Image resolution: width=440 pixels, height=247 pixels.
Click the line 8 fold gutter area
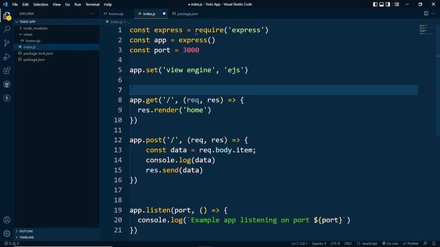tap(126, 100)
